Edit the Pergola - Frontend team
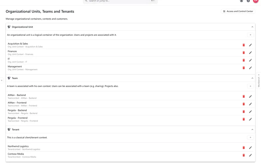The width and height of the screenshot is (261, 165). (x=250, y=119)
